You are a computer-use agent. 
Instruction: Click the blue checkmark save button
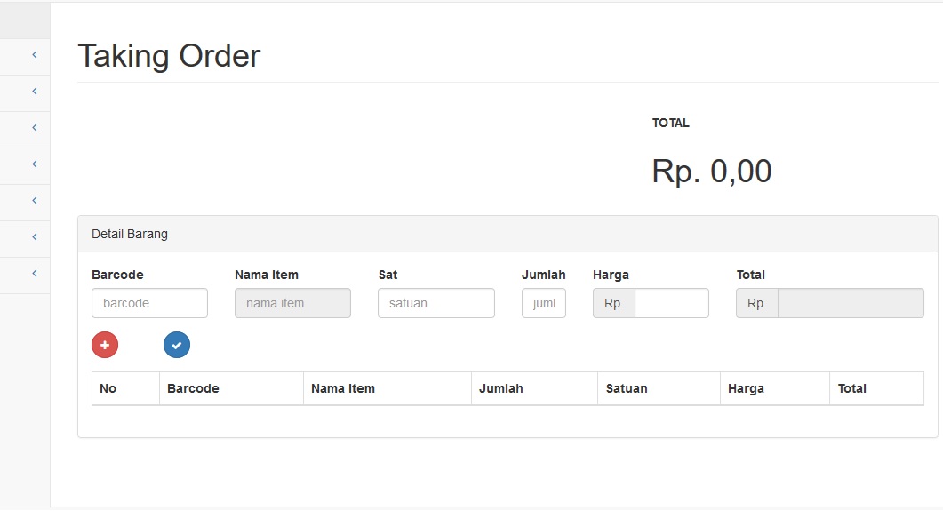pyautogui.click(x=177, y=345)
